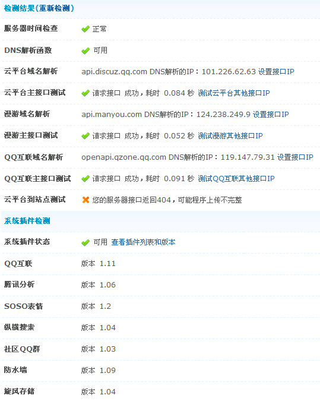Open 查看插件列表和版本 link

pyautogui.click(x=143, y=242)
